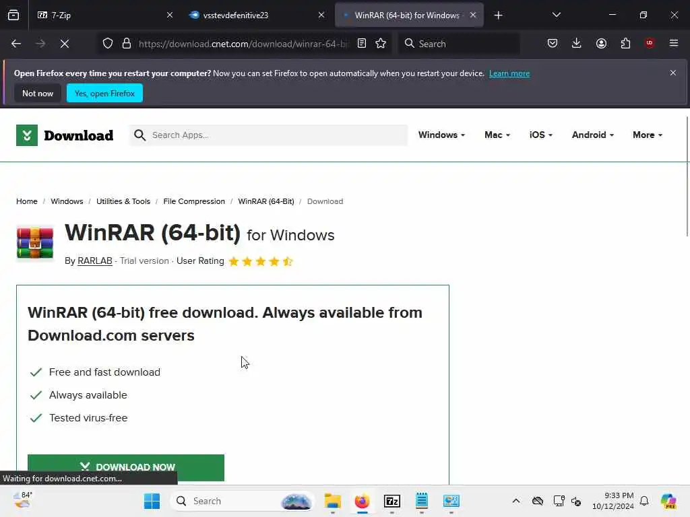
Task: Select the WinRAR (64-bit) for Windows tab
Action: click(409, 15)
